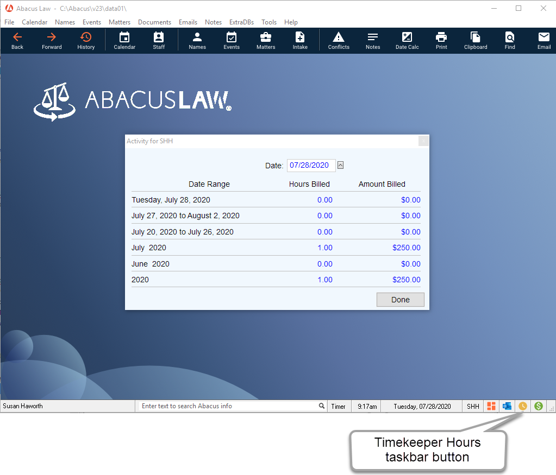Open the date picker beside the Date field
Image resolution: width=556 pixels, height=475 pixels.
coord(340,165)
